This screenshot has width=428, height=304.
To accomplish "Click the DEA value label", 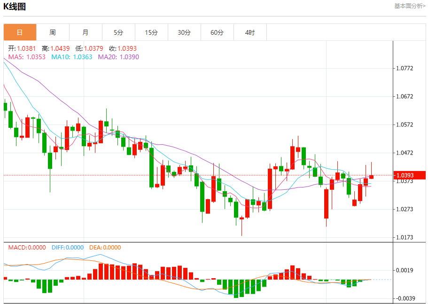I will coord(104,248).
